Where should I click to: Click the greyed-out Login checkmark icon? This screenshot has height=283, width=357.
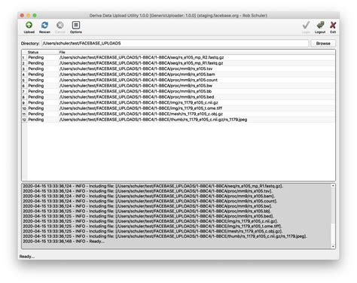pos(306,27)
